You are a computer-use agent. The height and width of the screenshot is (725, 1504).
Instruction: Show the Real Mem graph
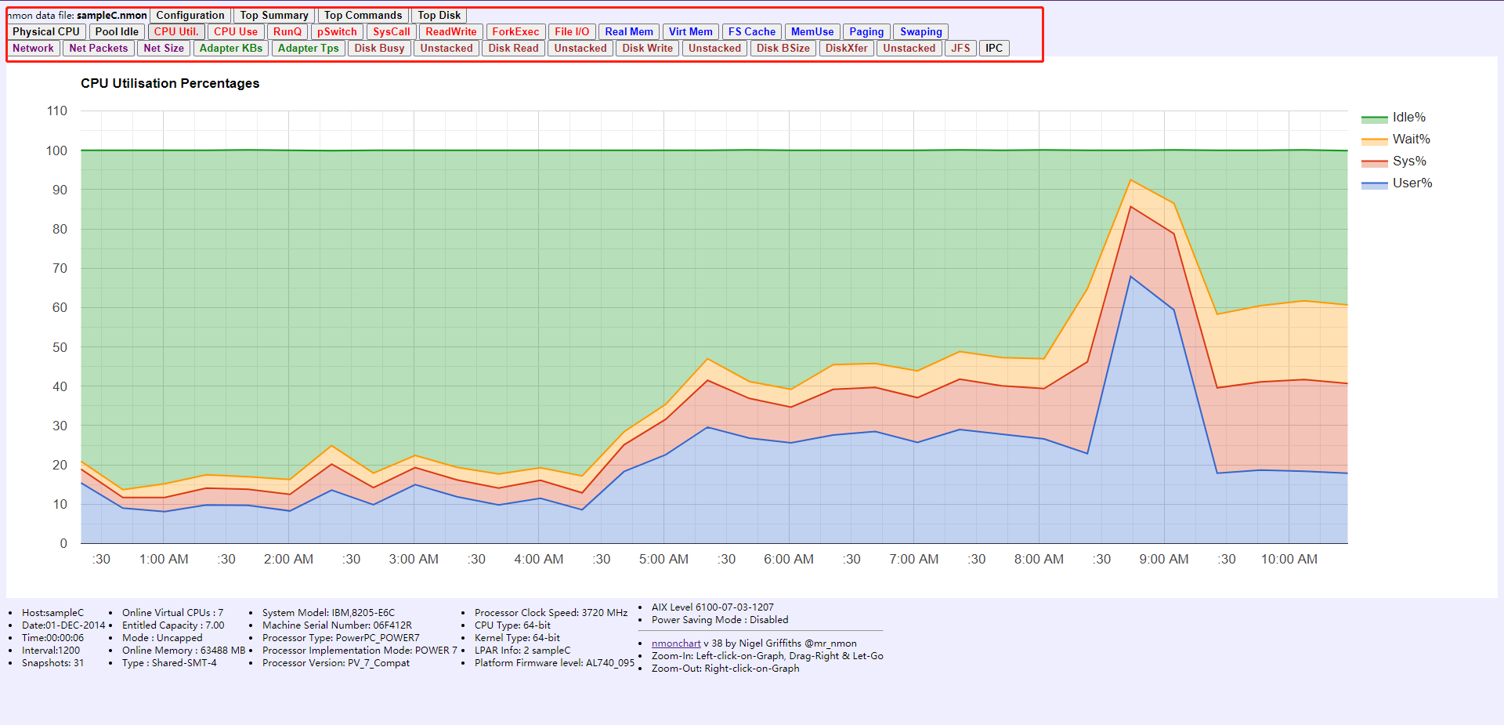(x=629, y=31)
